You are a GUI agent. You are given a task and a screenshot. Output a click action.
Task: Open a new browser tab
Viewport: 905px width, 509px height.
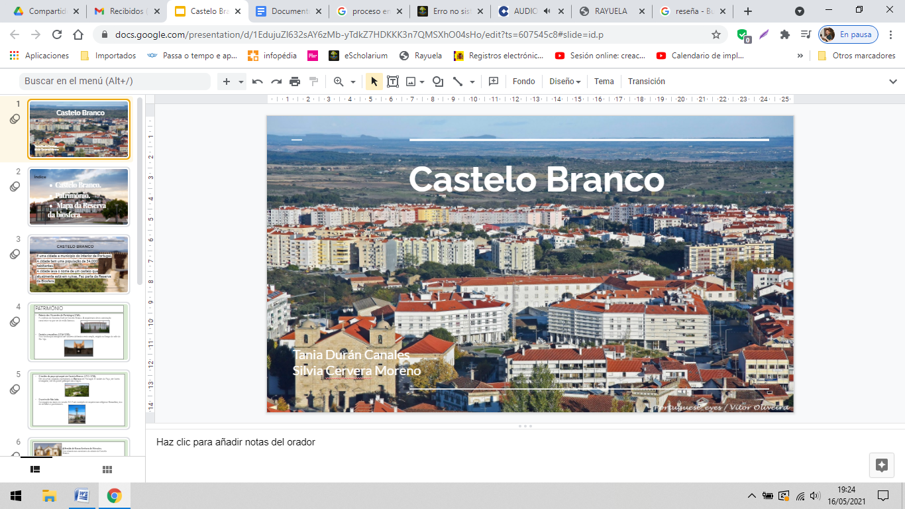pos(748,11)
